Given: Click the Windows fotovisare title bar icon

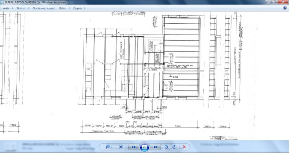Looking at the screenshot, I should point(2,3).
